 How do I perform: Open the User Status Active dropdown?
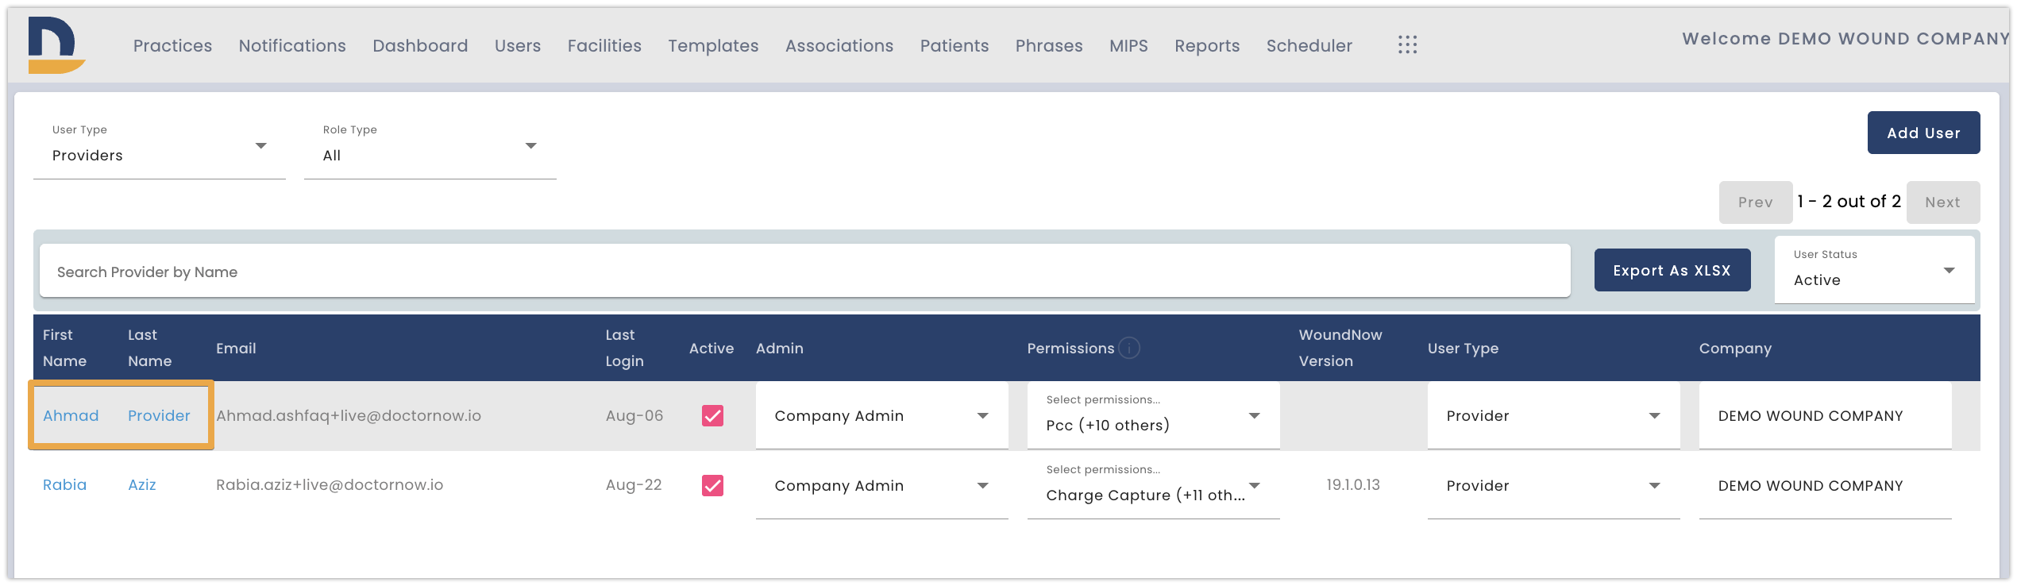click(x=1874, y=269)
